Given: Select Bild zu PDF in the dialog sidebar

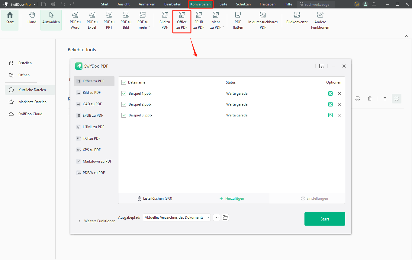Looking at the screenshot, I should (x=94, y=93).
